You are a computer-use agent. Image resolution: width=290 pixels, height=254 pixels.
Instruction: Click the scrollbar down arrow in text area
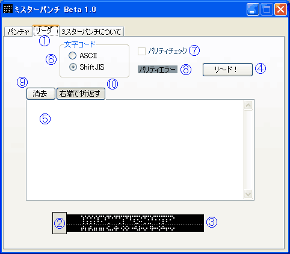[248, 194]
